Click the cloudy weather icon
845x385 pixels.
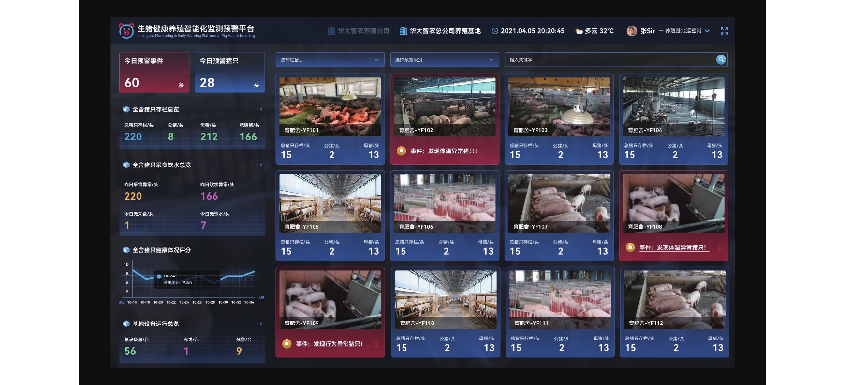click(x=579, y=31)
